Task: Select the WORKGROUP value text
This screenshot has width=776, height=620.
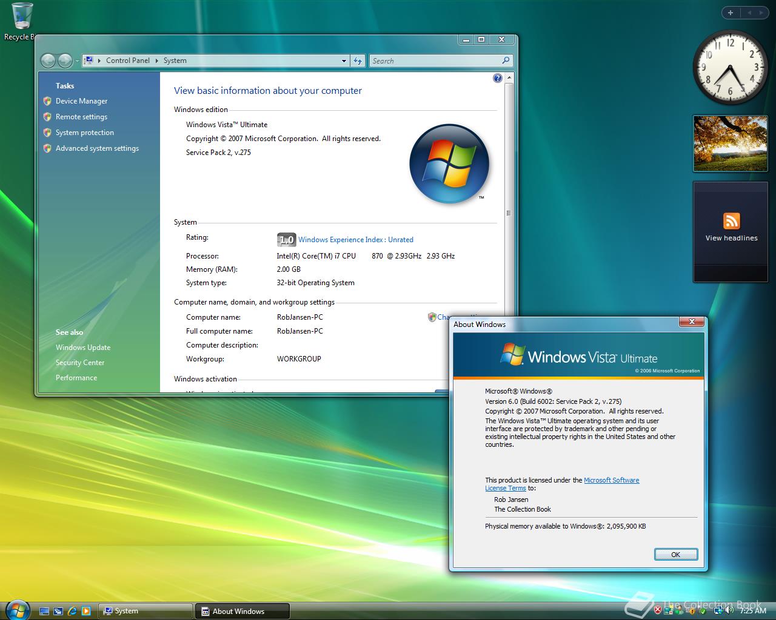Action: click(x=299, y=359)
